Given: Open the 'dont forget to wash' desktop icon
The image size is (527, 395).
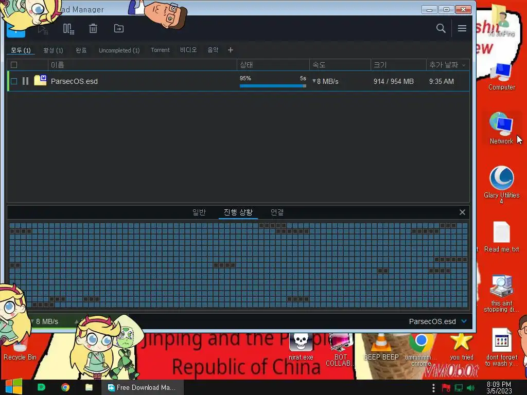Looking at the screenshot, I should 501,347.
